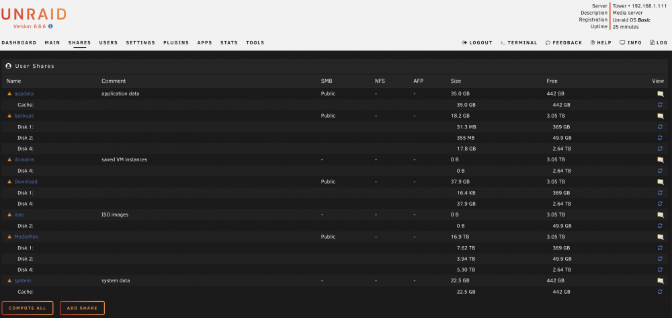Open the system Log

(659, 43)
